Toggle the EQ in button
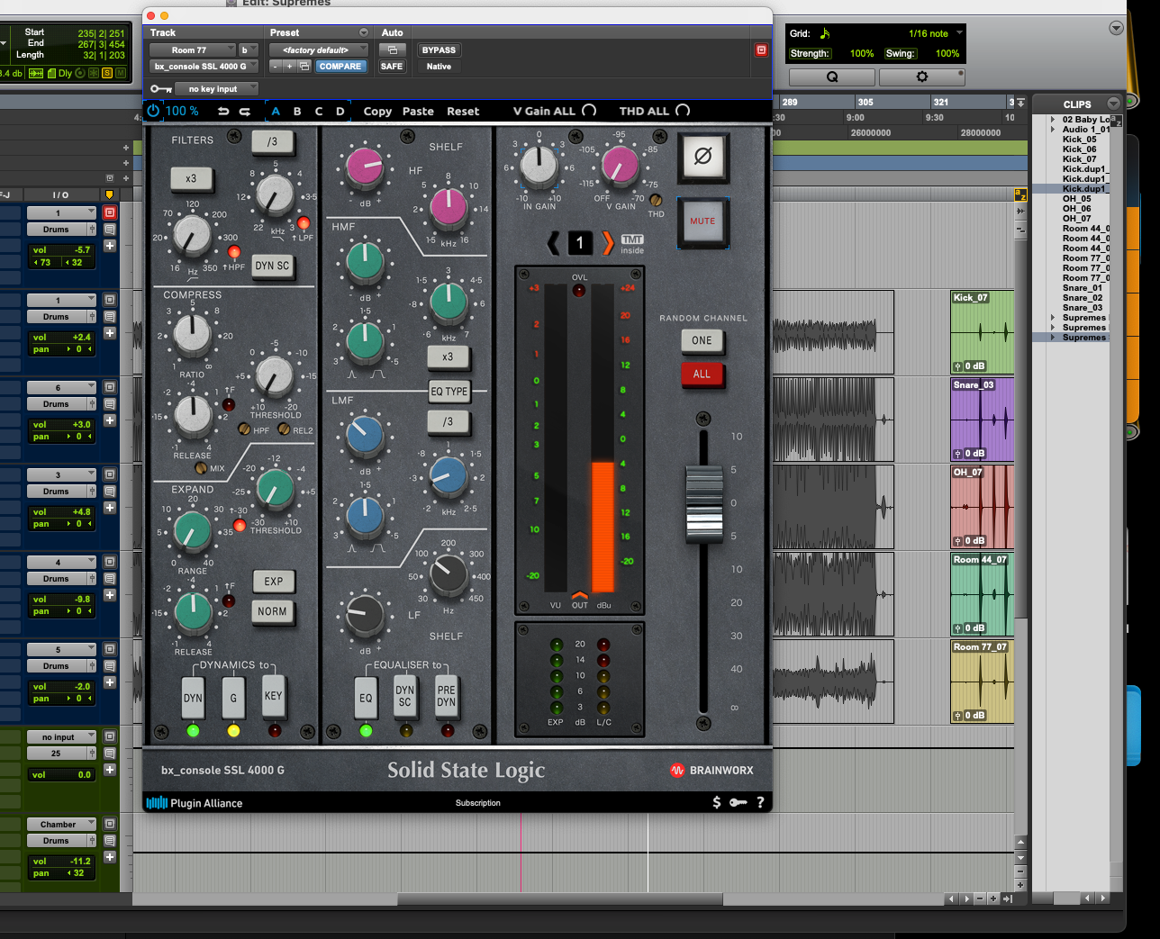Viewport: 1160px width, 939px height. [366, 698]
